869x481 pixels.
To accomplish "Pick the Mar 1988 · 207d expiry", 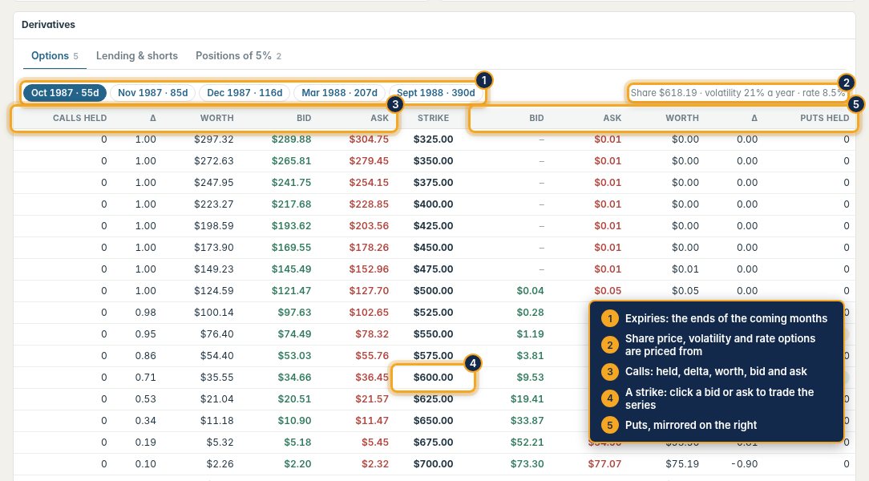I will [x=339, y=92].
